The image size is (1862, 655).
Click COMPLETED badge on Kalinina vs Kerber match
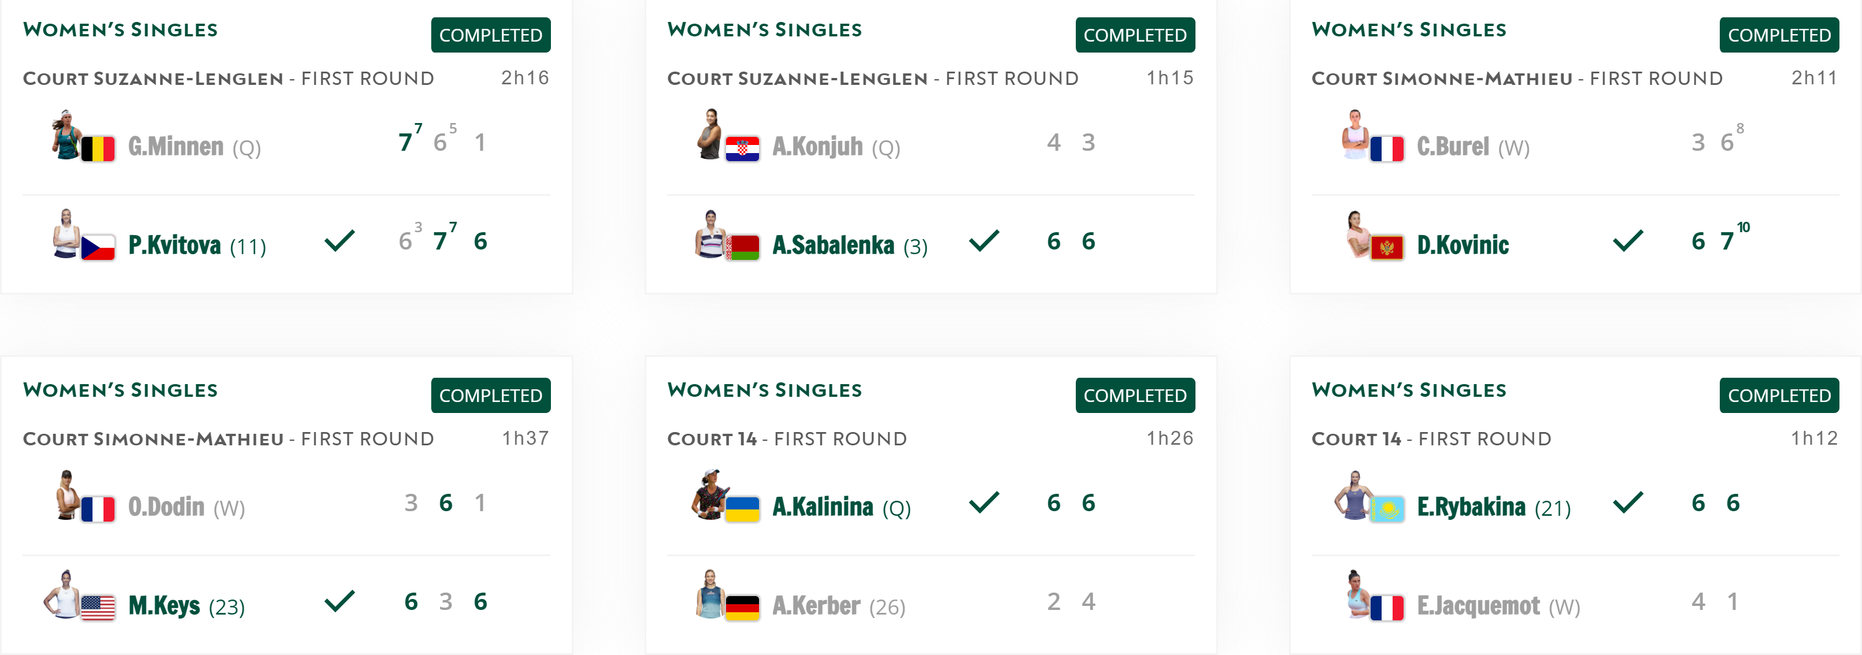[1135, 395]
